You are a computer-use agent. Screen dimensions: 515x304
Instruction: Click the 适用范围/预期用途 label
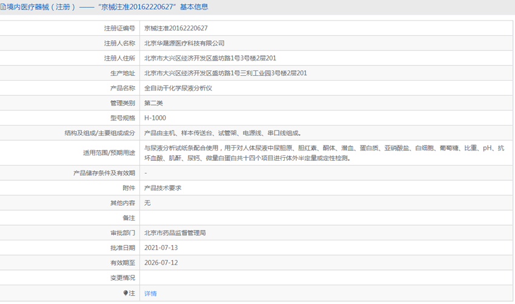click(x=109, y=153)
